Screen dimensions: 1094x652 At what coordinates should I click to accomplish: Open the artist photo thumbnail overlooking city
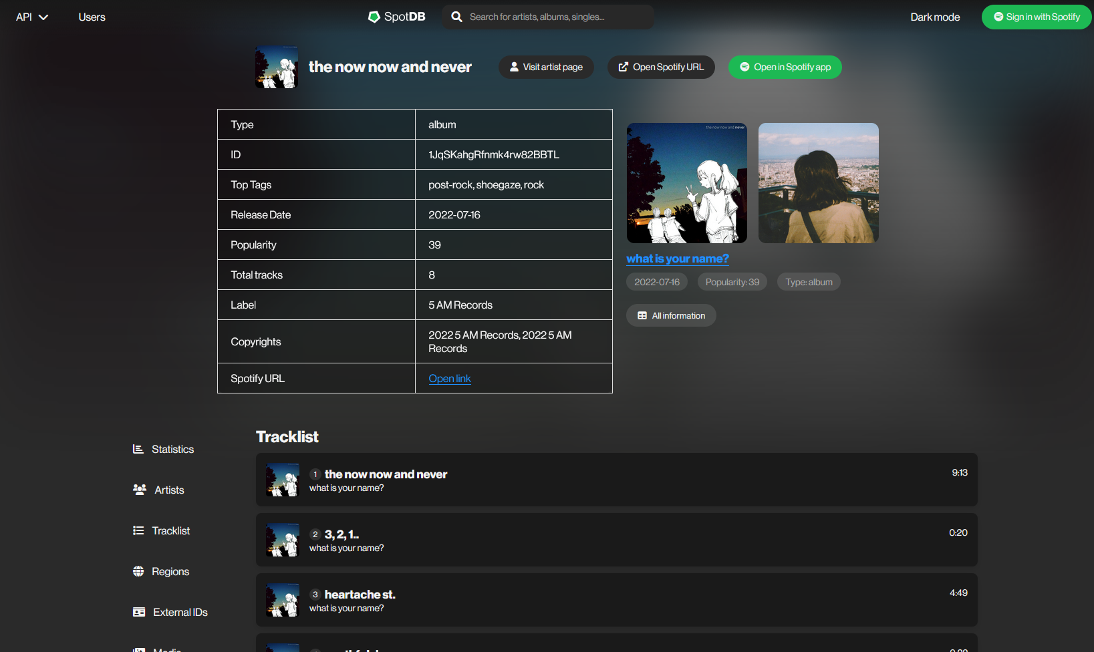coord(819,183)
